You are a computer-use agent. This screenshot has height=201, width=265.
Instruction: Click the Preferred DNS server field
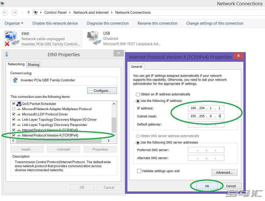click(206, 150)
